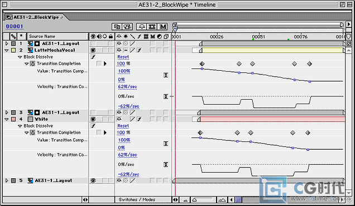
Task: Expand layer 5 AE31-1_Layout
Action: pyautogui.click(x=7, y=180)
